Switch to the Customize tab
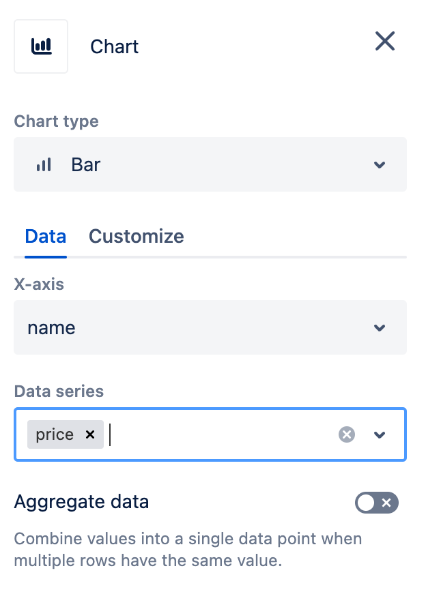This screenshot has height=592, width=426. [x=136, y=236]
